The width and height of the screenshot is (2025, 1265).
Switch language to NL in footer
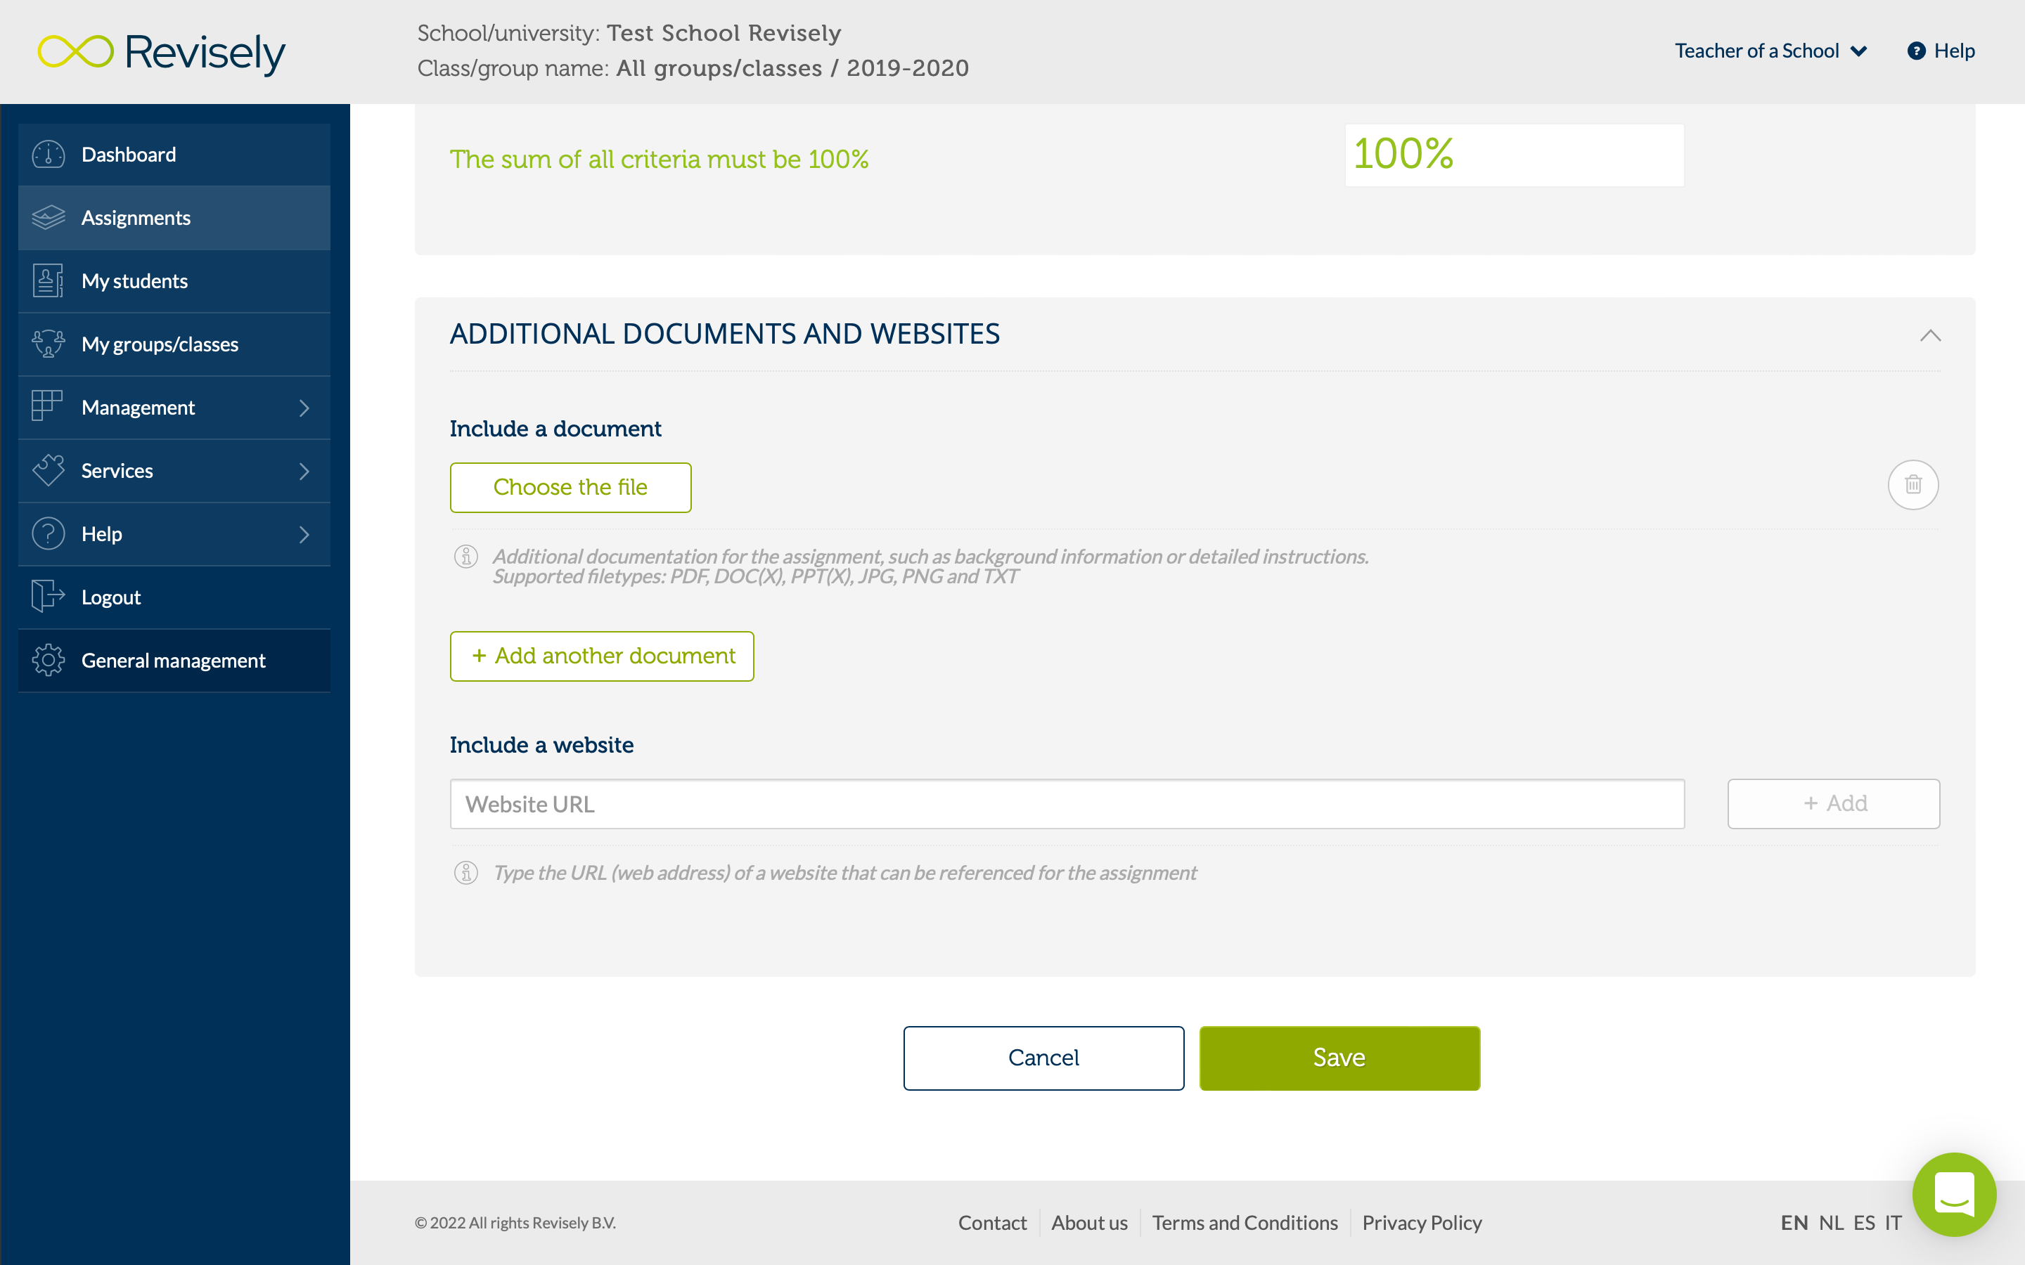coord(1831,1222)
